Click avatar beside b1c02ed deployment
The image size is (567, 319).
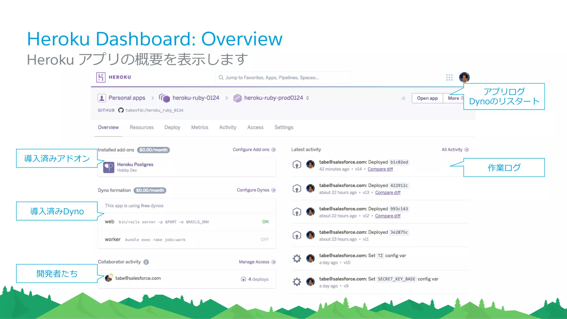tap(310, 164)
